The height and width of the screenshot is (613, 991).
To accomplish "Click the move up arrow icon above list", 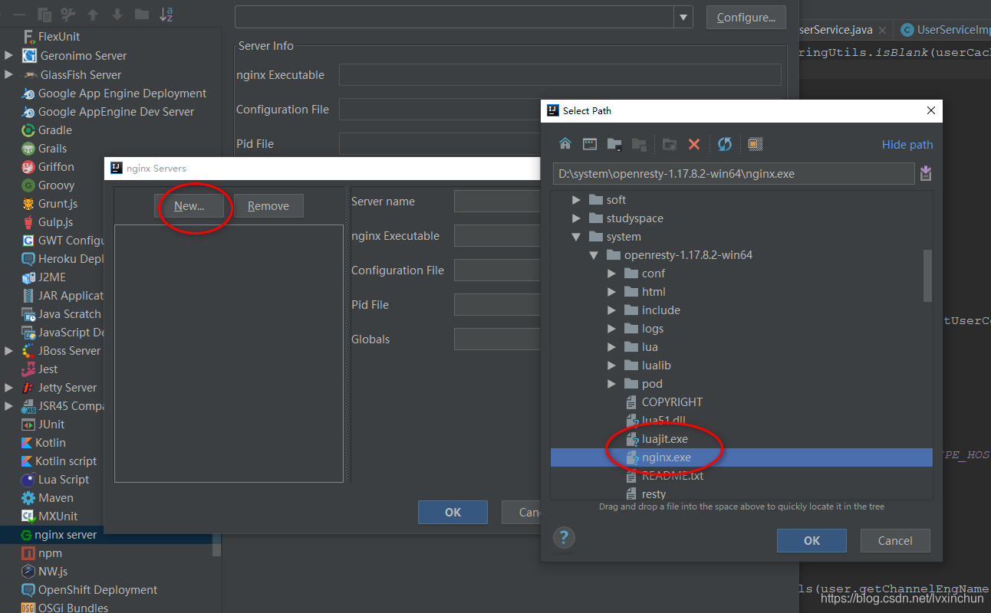I will [x=93, y=14].
